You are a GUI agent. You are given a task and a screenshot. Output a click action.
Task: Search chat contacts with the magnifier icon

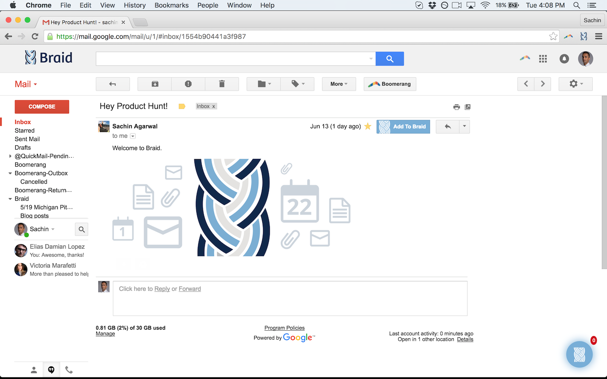click(82, 229)
